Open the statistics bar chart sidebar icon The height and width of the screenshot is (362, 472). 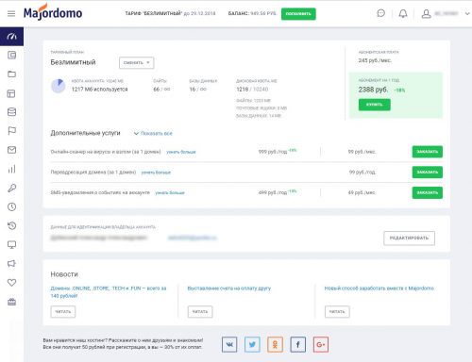pyautogui.click(x=11, y=169)
